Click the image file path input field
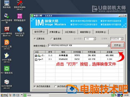The height and width of the screenshot is (97, 130). [78, 45]
